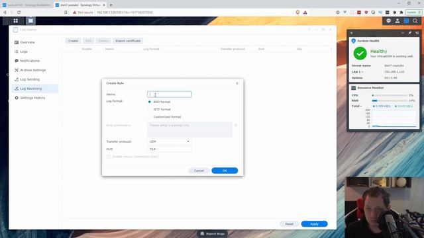Dock the widget panel using rightmost header icon
Image resolution: width=424 pixels, height=238 pixels.
pos(417,33)
